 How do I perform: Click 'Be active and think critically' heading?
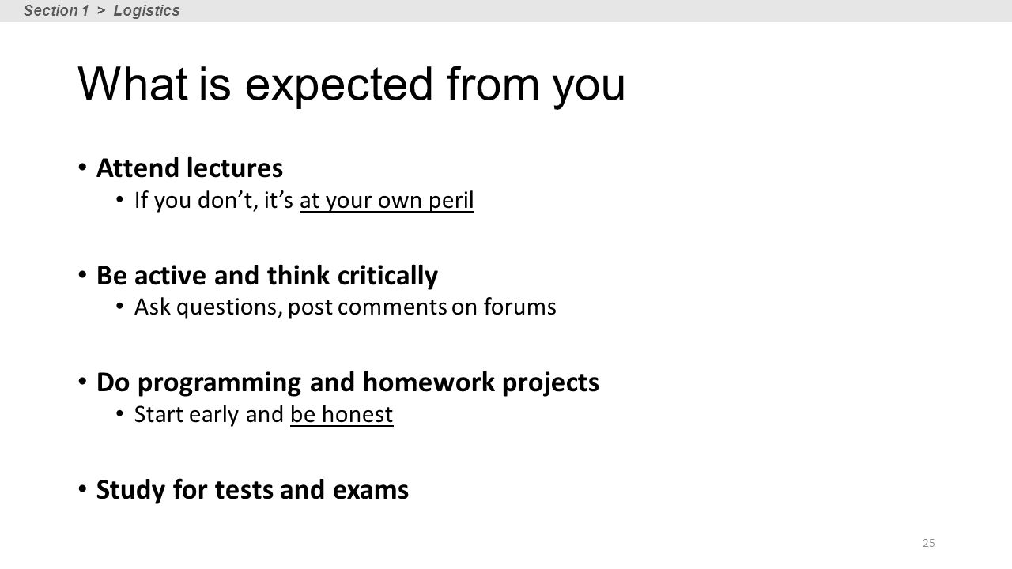tap(267, 275)
